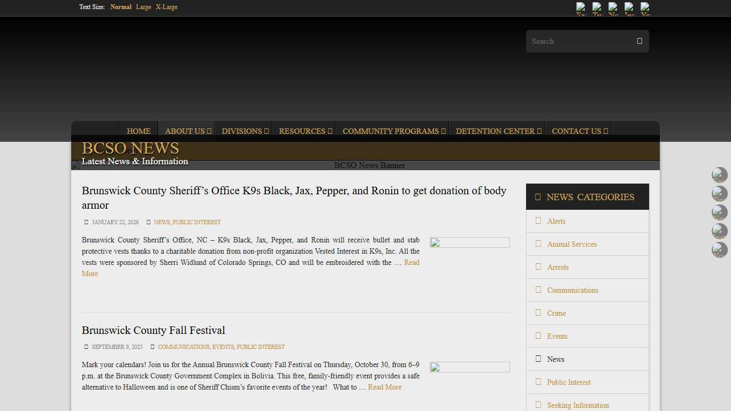Open the Community Programs dropdown
The image size is (731, 411).
393,131
